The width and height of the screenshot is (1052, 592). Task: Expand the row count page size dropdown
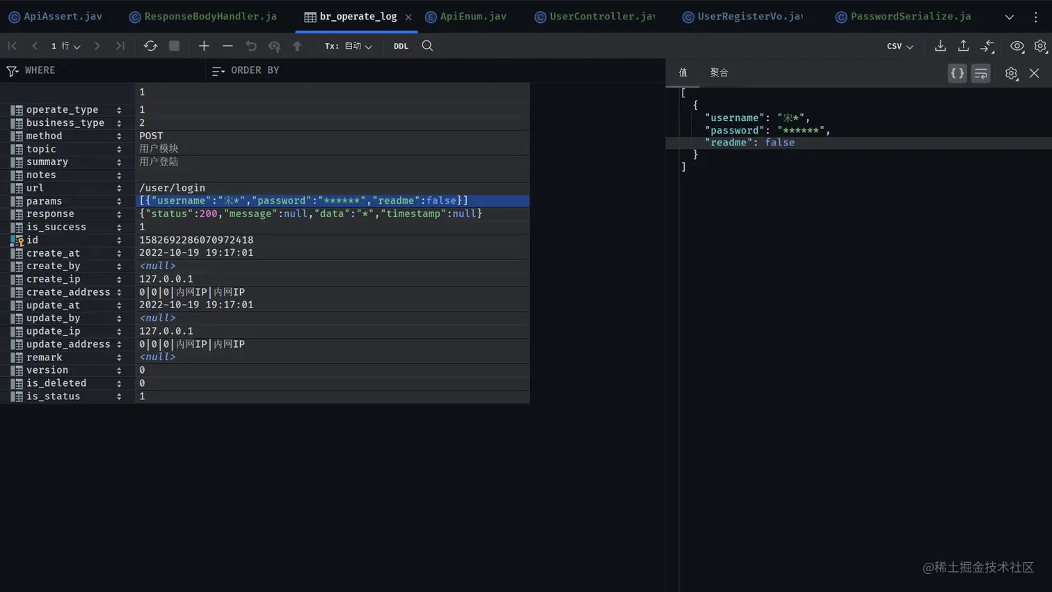click(65, 46)
